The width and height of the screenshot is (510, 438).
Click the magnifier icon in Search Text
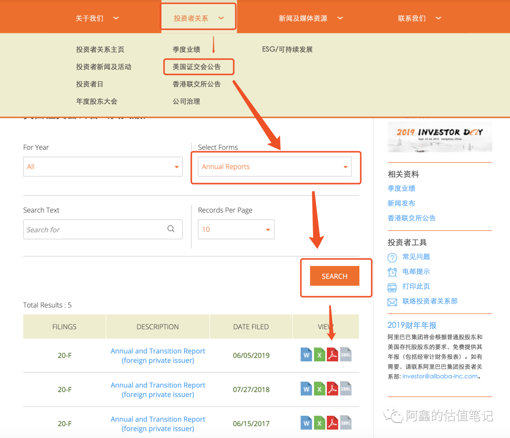pos(171,229)
